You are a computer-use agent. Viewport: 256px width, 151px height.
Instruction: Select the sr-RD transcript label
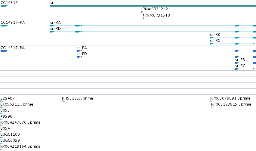tap(56, 28)
